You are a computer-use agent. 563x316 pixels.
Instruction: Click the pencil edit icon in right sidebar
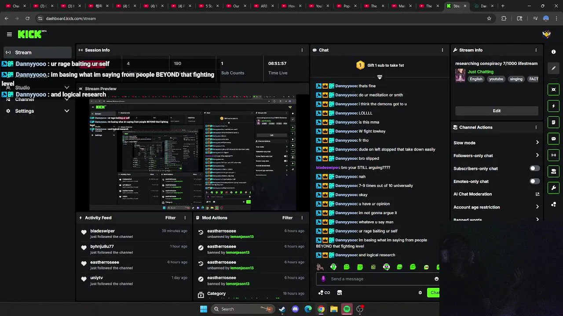tap(553, 68)
